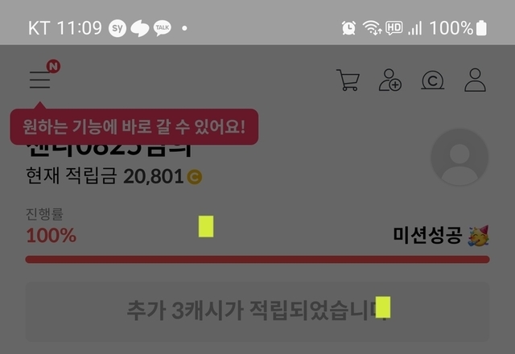The image size is (515, 354).
Task: Open the invite friend icon
Action: 390,80
